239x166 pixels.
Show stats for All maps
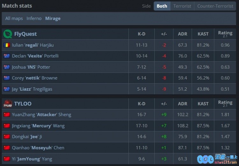tap(14, 18)
